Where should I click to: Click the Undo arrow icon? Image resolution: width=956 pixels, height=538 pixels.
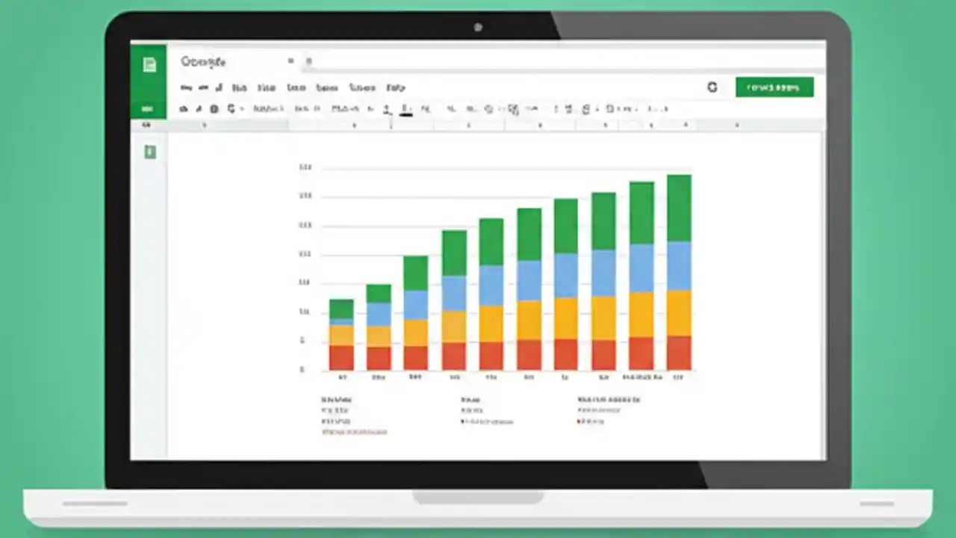click(184, 109)
